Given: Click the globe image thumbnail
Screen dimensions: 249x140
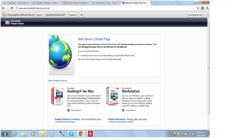Looking at the screenshot, I should click(62, 55).
